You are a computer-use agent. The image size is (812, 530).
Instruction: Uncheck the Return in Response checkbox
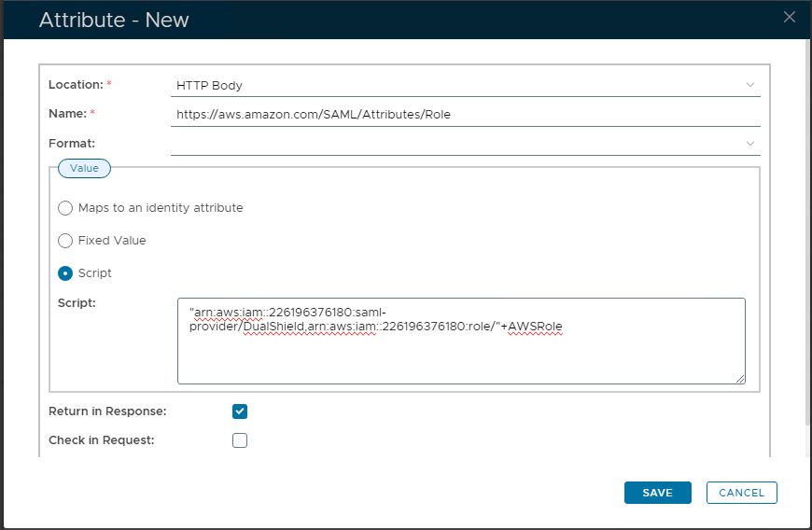tap(240, 411)
